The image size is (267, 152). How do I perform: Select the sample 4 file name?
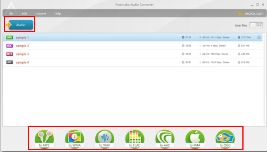pyautogui.click(x=22, y=62)
